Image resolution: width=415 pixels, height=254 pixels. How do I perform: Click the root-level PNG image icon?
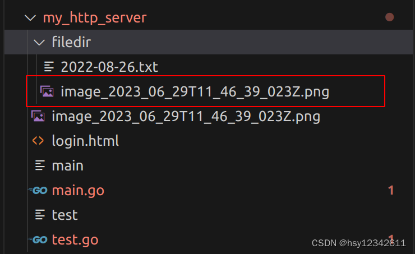pyautogui.click(x=38, y=117)
